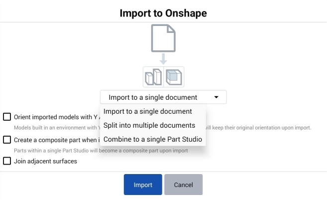
Task: Check the Join adjacent surfaces box
Action: [7, 161]
